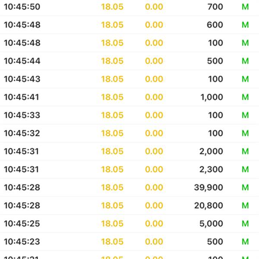259x259 pixels.
Task: Select the 10:45:25 timestamp
Action: tap(22, 224)
